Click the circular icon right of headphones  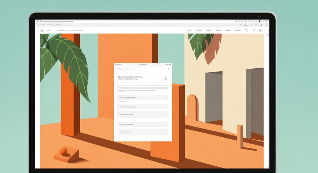click(x=261, y=30)
